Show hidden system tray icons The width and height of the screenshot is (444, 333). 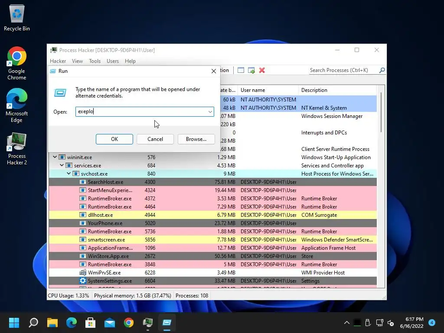coord(346,323)
